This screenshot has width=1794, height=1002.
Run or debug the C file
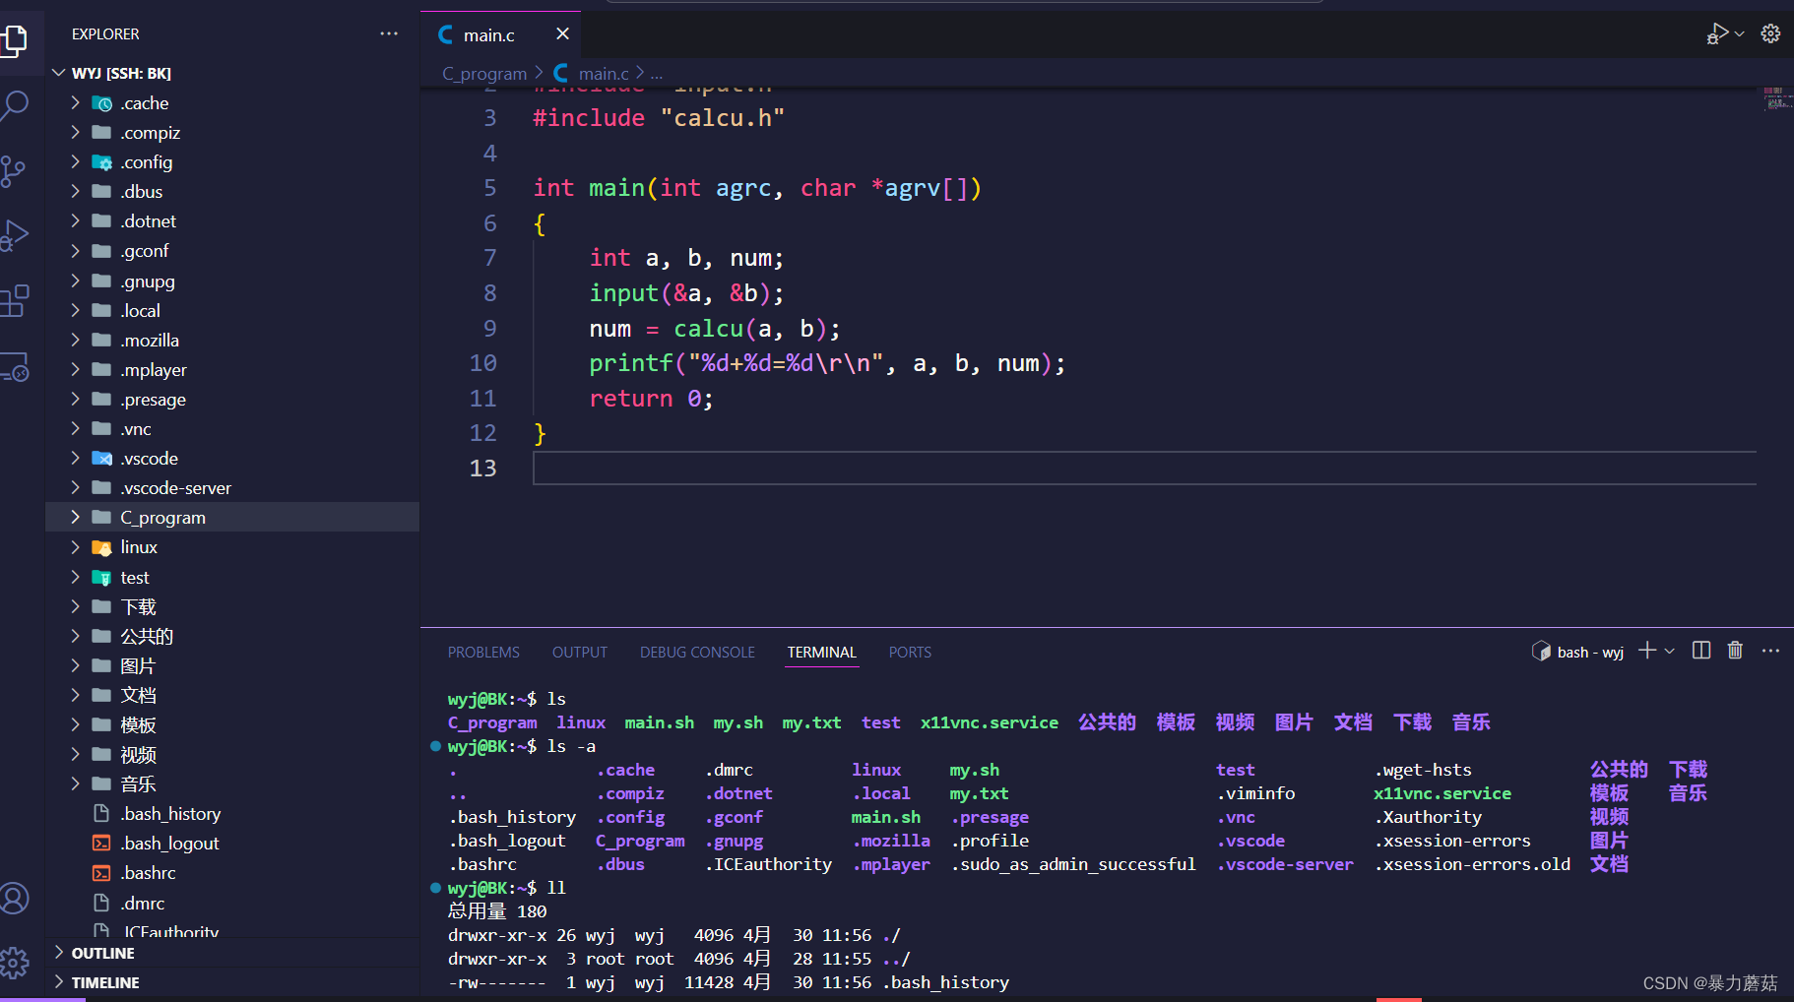tap(1717, 34)
